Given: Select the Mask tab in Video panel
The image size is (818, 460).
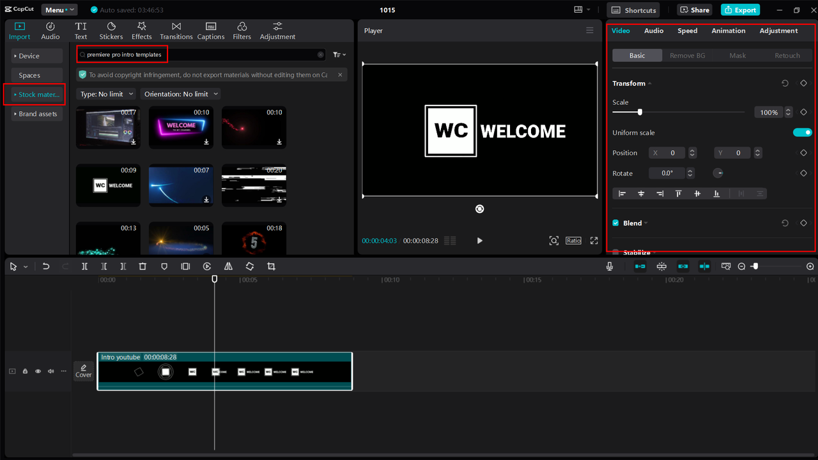Looking at the screenshot, I should click(x=737, y=56).
